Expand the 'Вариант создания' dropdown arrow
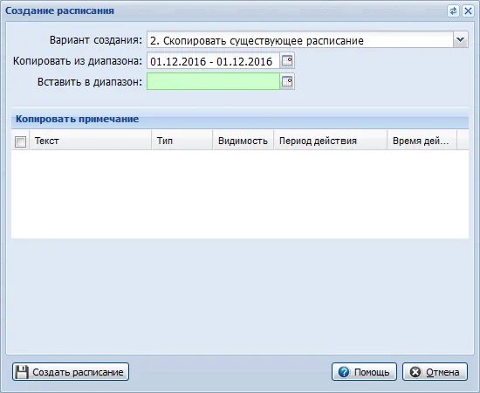 tap(461, 40)
